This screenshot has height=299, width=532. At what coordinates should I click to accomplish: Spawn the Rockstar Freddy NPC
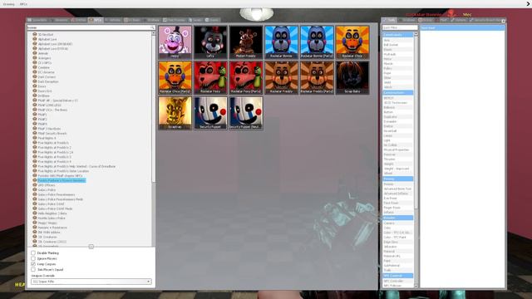(281, 77)
